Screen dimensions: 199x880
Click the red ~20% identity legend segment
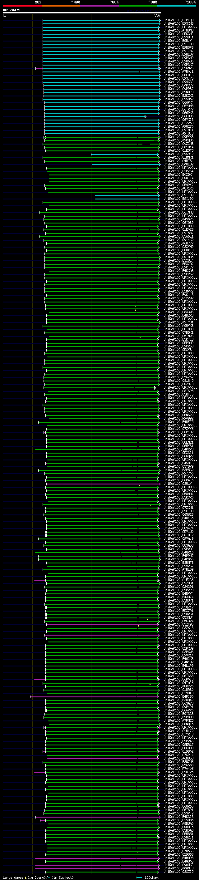click(x=22, y=6)
